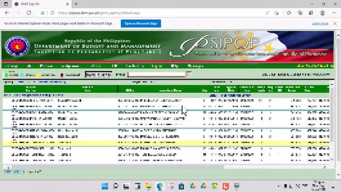Add this page to favorites star-plus icon
Image resolution: width=341 pixels, height=192 pixels.
(277, 13)
